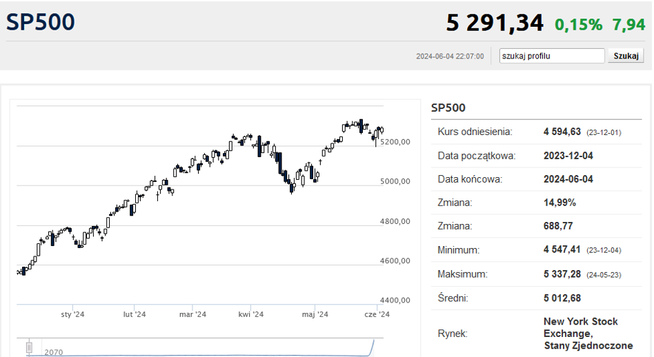Click the 4800,00 y-axis label
The width and height of the screenshot is (654, 357).
coord(395,222)
